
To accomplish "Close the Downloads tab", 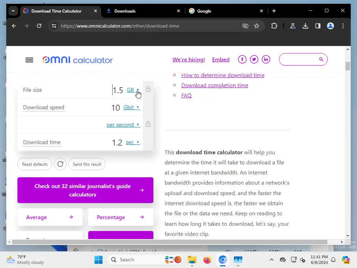I will (178, 11).
